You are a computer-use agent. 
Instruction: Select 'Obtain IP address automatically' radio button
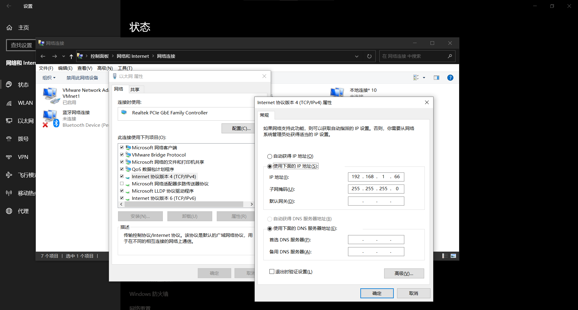click(270, 157)
